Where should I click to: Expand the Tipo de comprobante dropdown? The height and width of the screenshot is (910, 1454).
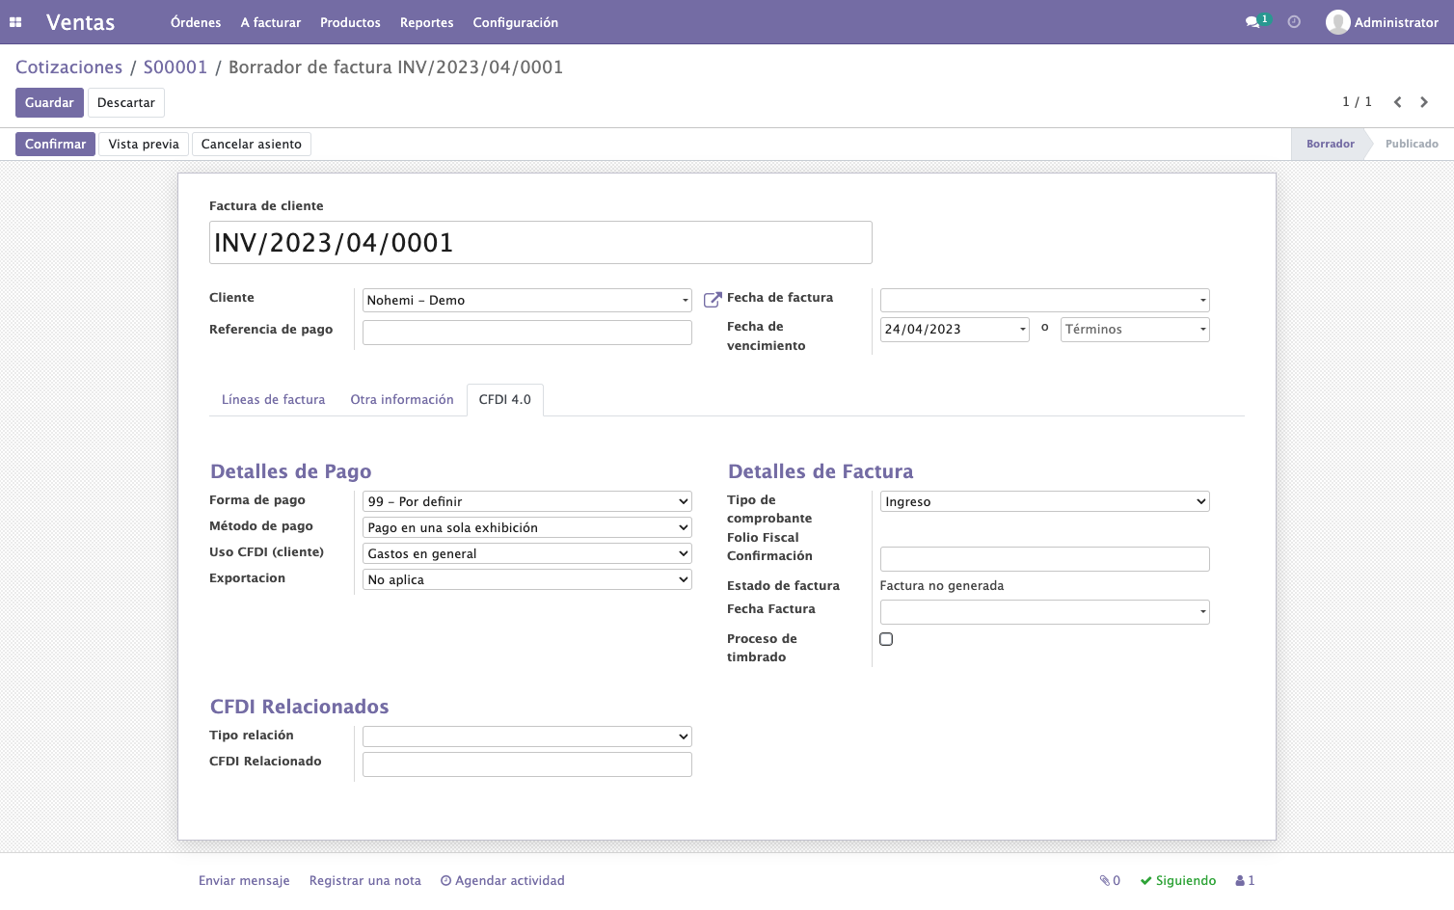pos(1045,501)
